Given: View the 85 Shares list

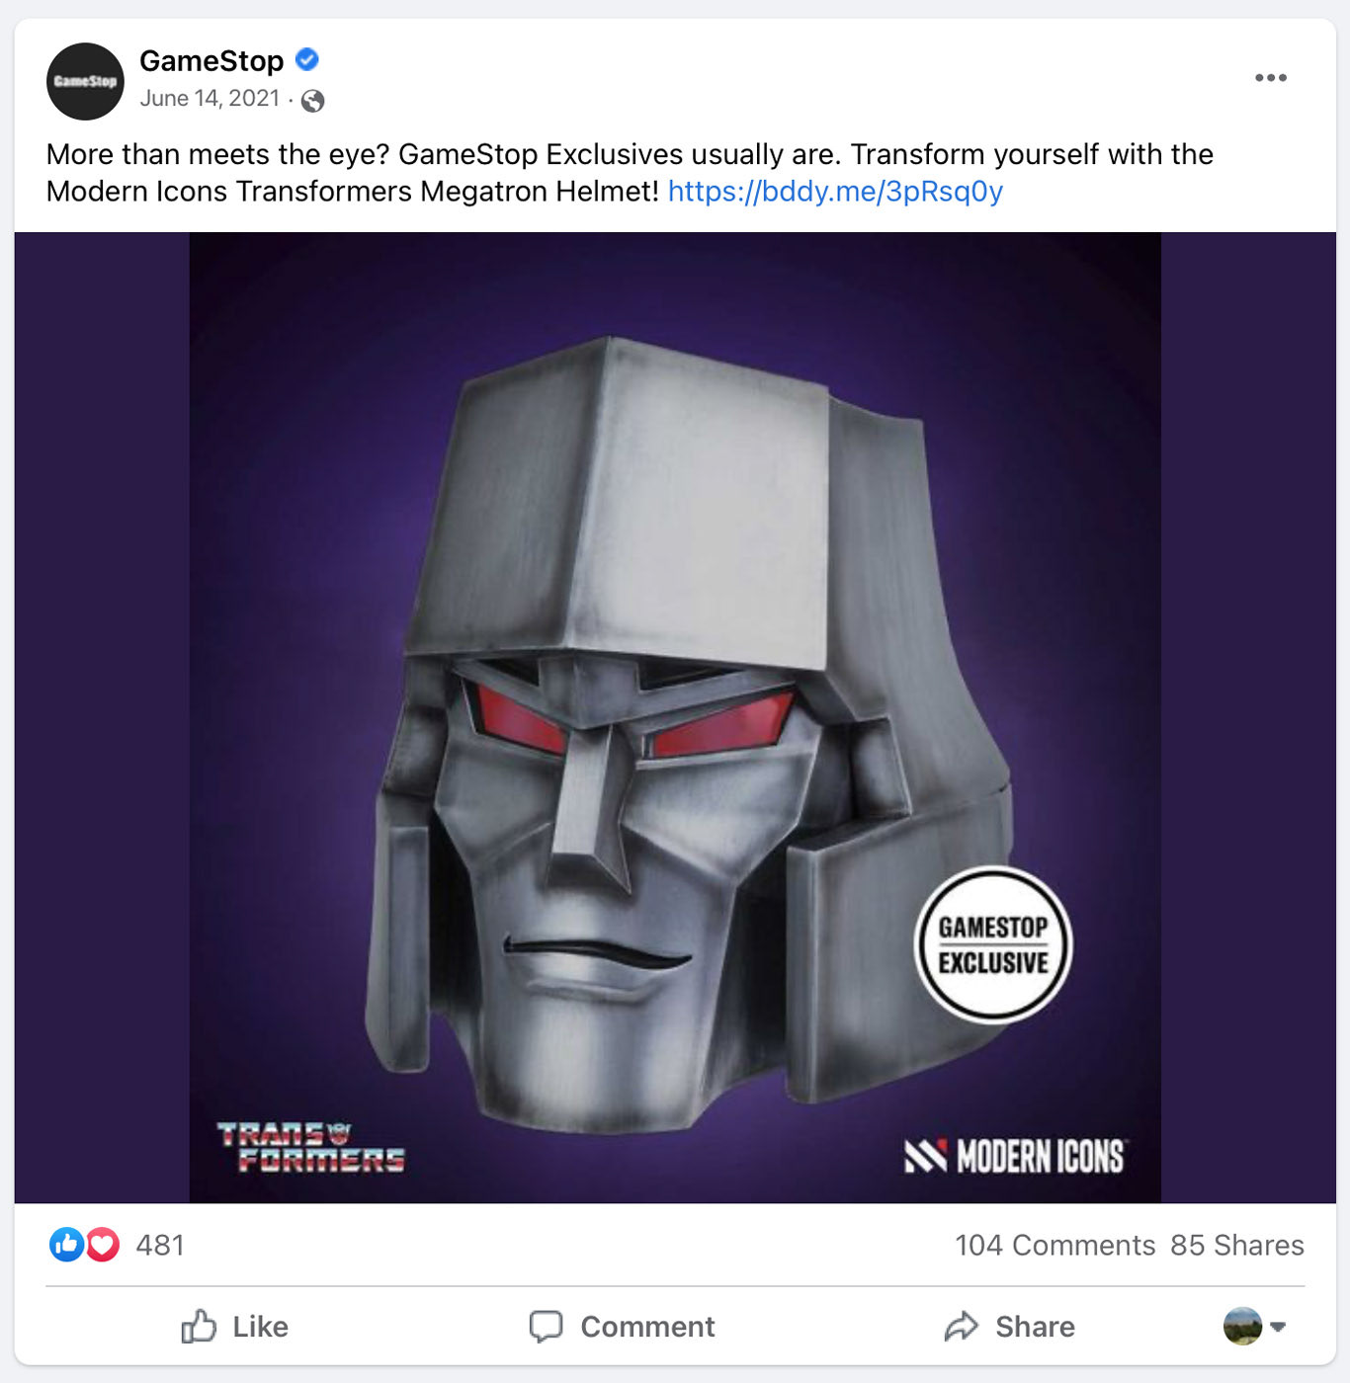Looking at the screenshot, I should (1236, 1245).
